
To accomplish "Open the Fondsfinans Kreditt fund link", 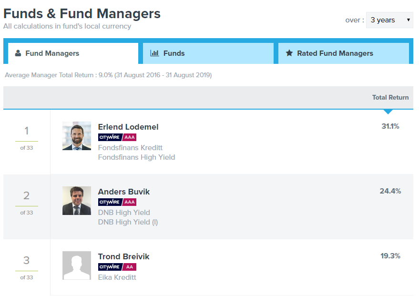I will [130, 148].
